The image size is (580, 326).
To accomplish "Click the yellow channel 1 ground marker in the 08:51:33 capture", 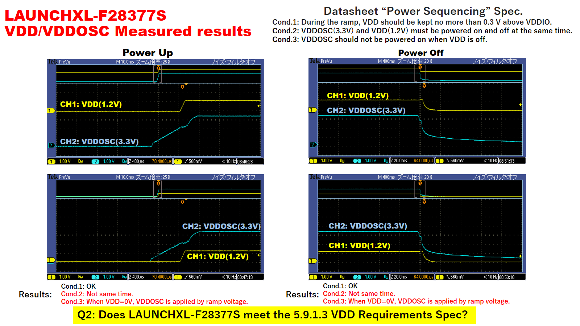I will [x=313, y=110].
